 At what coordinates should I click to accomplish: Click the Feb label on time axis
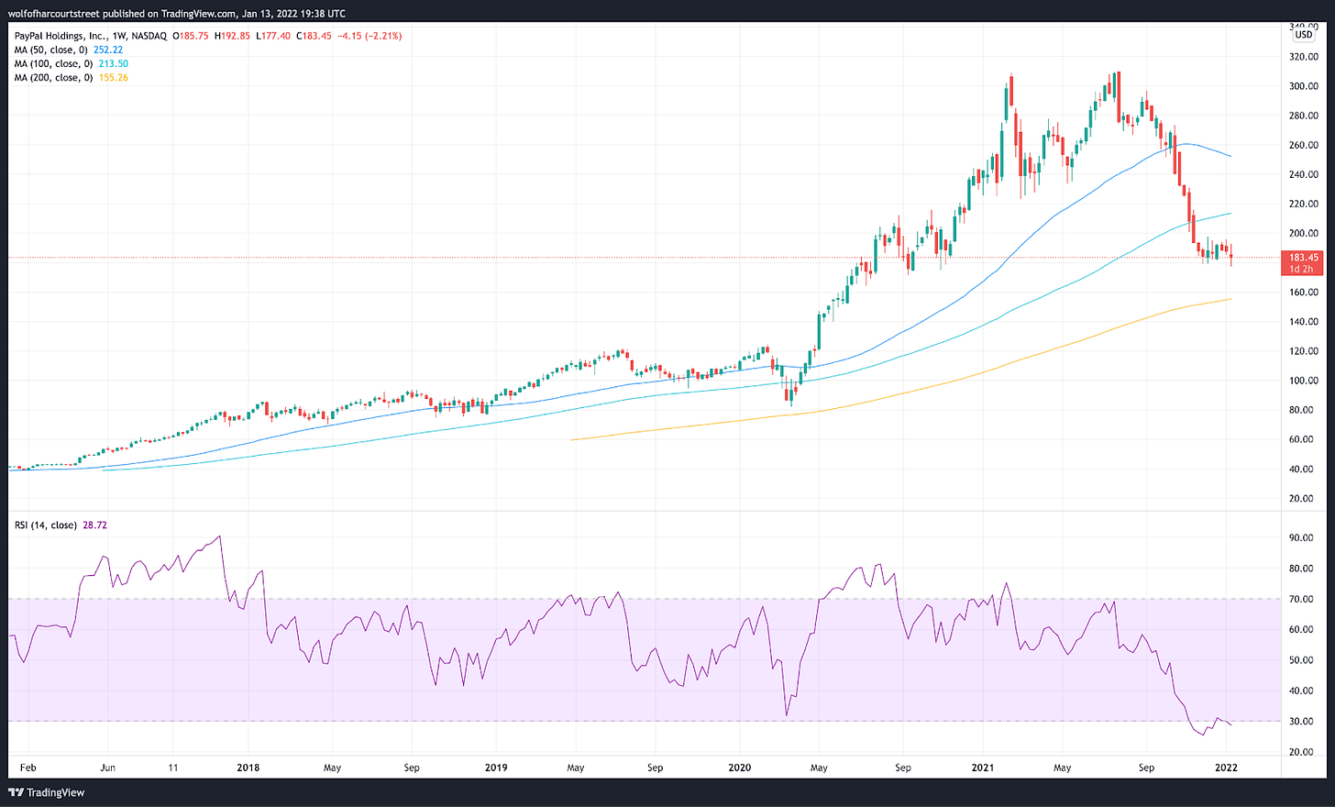28,768
